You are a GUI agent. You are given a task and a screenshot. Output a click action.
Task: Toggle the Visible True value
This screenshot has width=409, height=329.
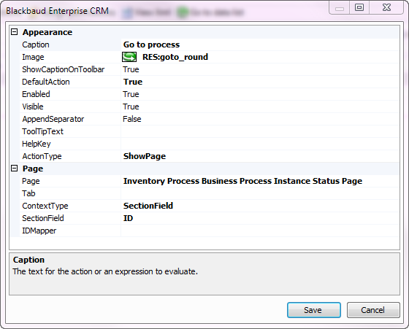(x=260, y=107)
